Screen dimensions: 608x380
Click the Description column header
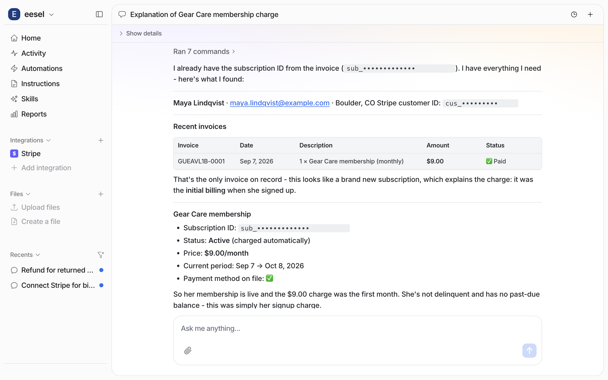pos(316,145)
